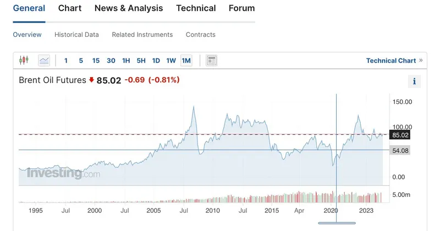Switch to the 5H interval
440x231 pixels.
141,61
